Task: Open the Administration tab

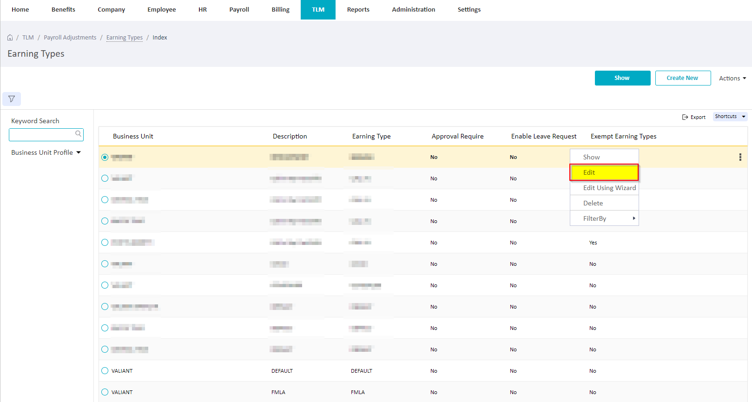Action: tap(414, 10)
